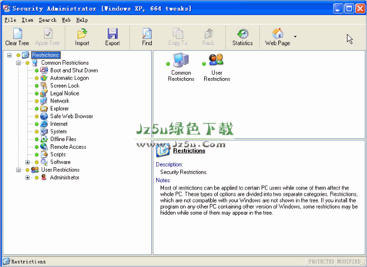The height and width of the screenshot is (267, 367).
Task: Click the Apply Tree toolbar icon
Action: pos(48,33)
